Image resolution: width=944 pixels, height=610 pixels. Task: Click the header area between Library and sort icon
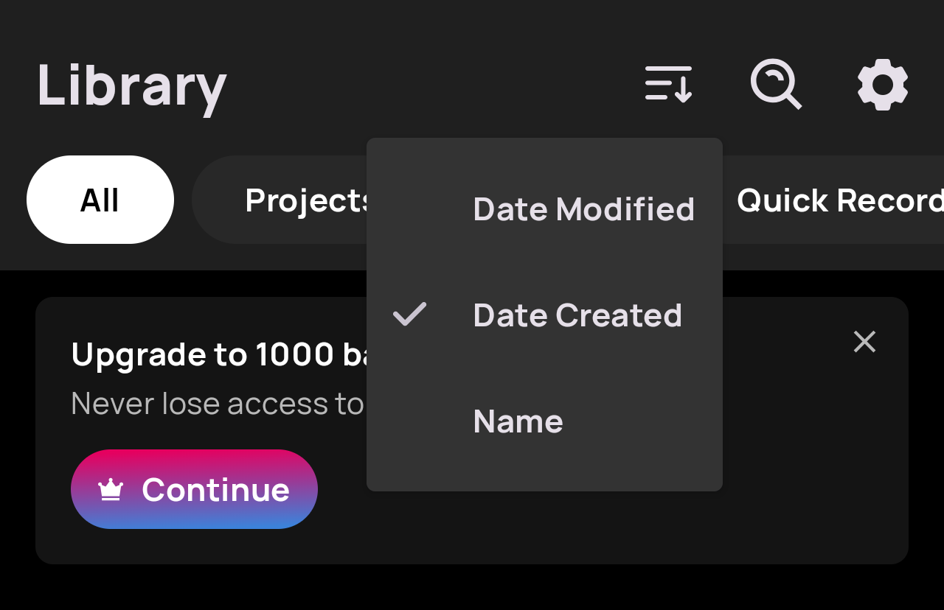(x=428, y=84)
